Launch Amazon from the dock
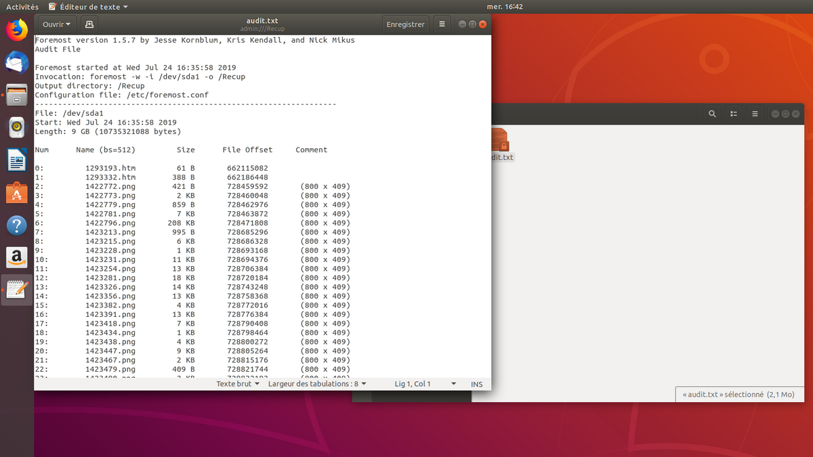Screen dimensions: 813x457 coord(17,257)
